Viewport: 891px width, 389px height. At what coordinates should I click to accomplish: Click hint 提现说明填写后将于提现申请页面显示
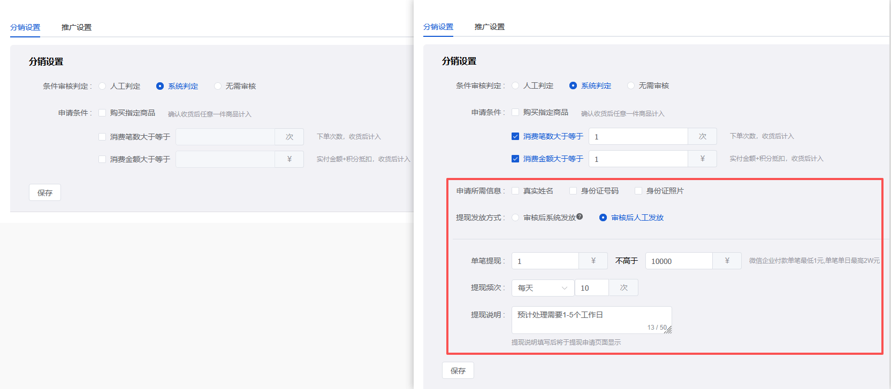click(566, 343)
